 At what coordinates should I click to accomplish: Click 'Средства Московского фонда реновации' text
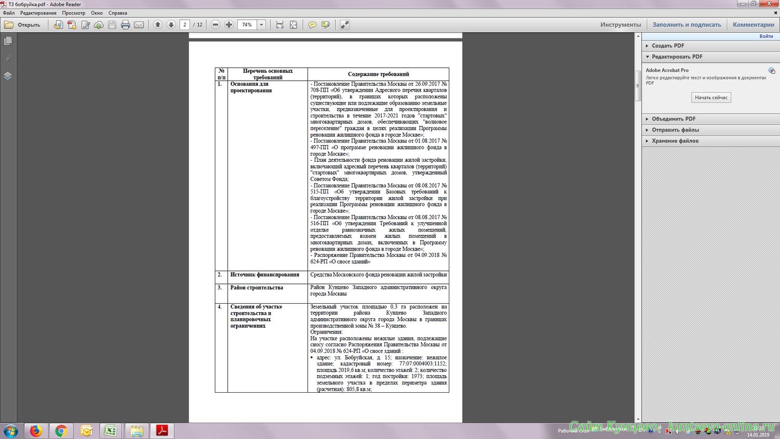tap(379, 275)
